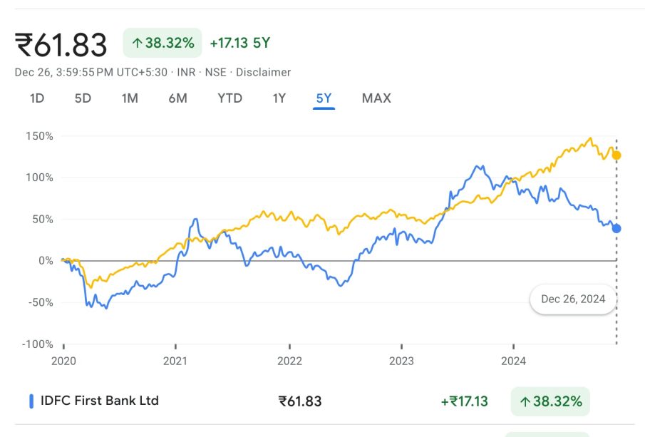Click the active 5Y range tab
This screenshot has height=437, width=645.
[324, 98]
